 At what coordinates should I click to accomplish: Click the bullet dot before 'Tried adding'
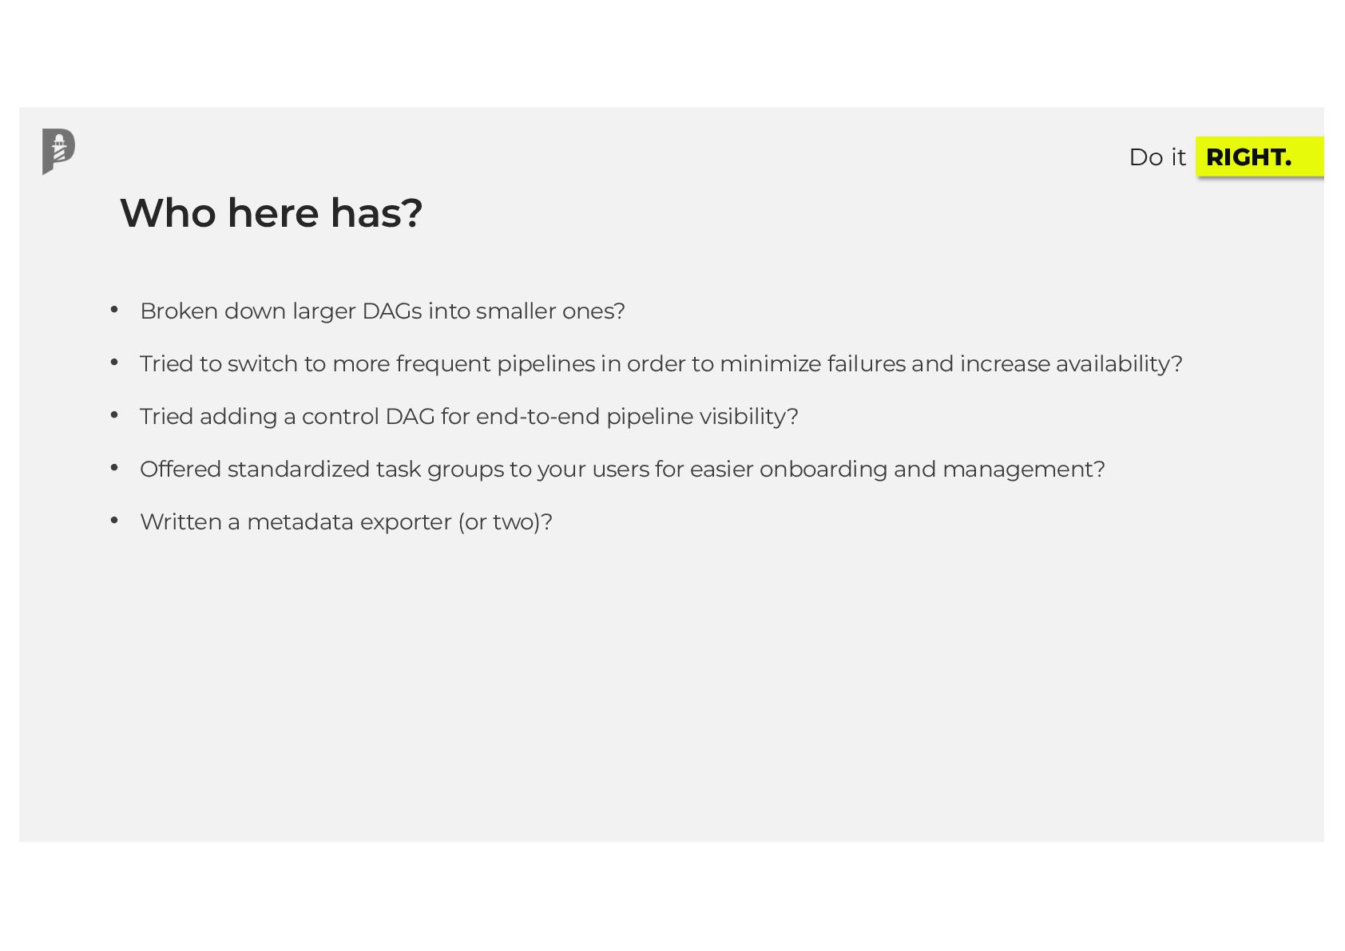[114, 415]
